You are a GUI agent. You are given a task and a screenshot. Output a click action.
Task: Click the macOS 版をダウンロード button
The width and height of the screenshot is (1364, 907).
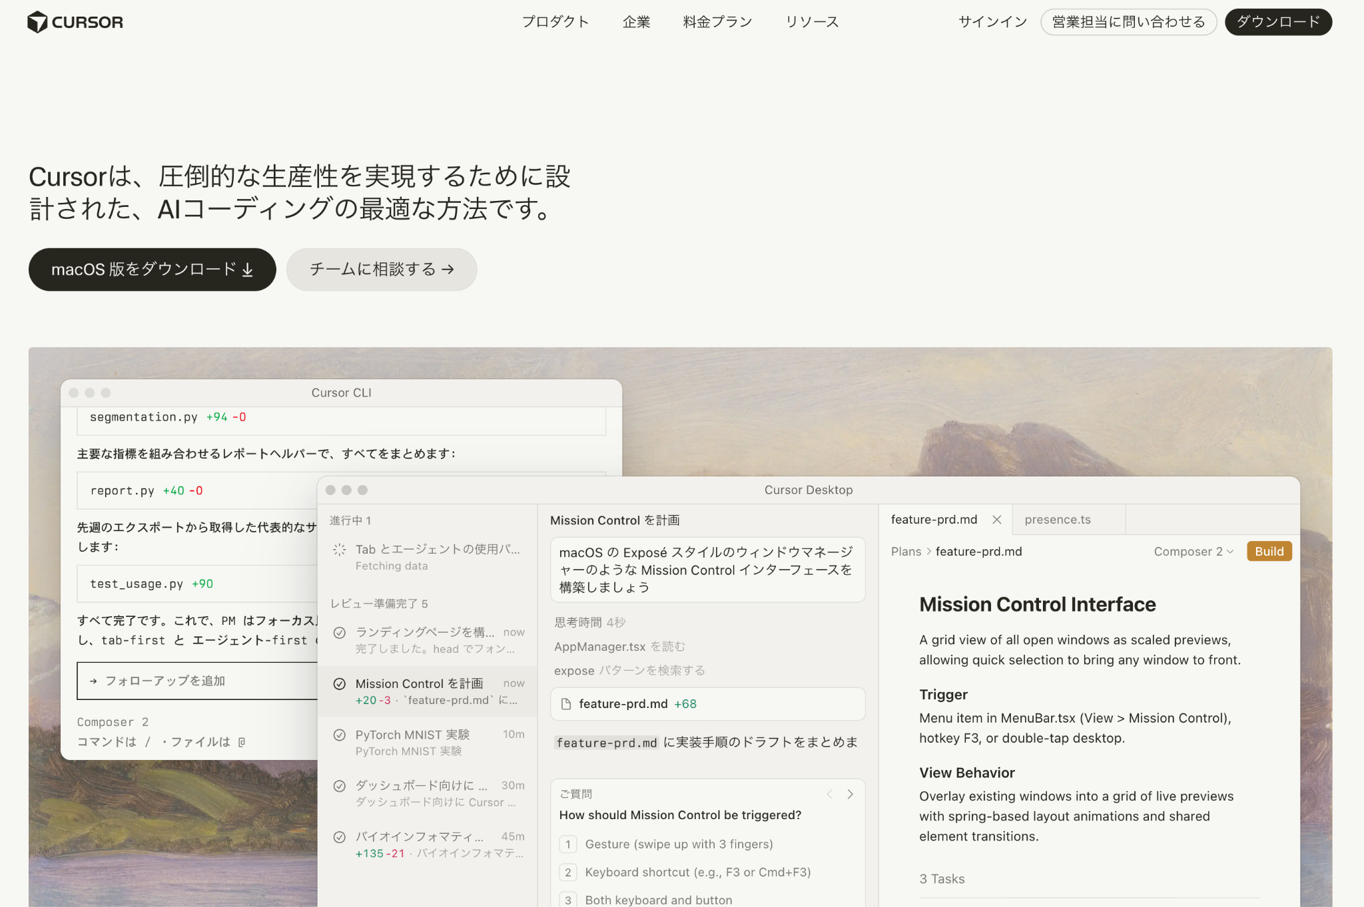click(152, 270)
